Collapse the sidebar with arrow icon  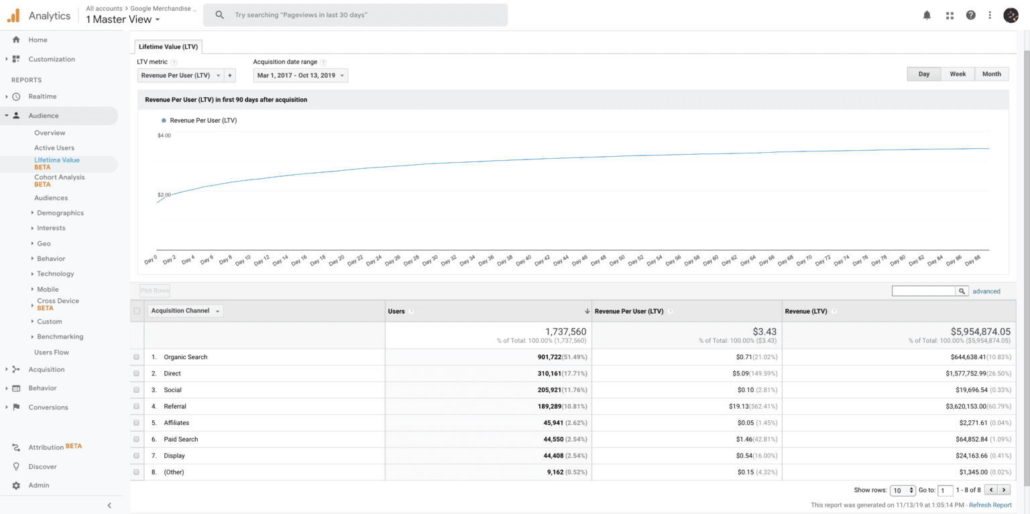[x=109, y=505]
